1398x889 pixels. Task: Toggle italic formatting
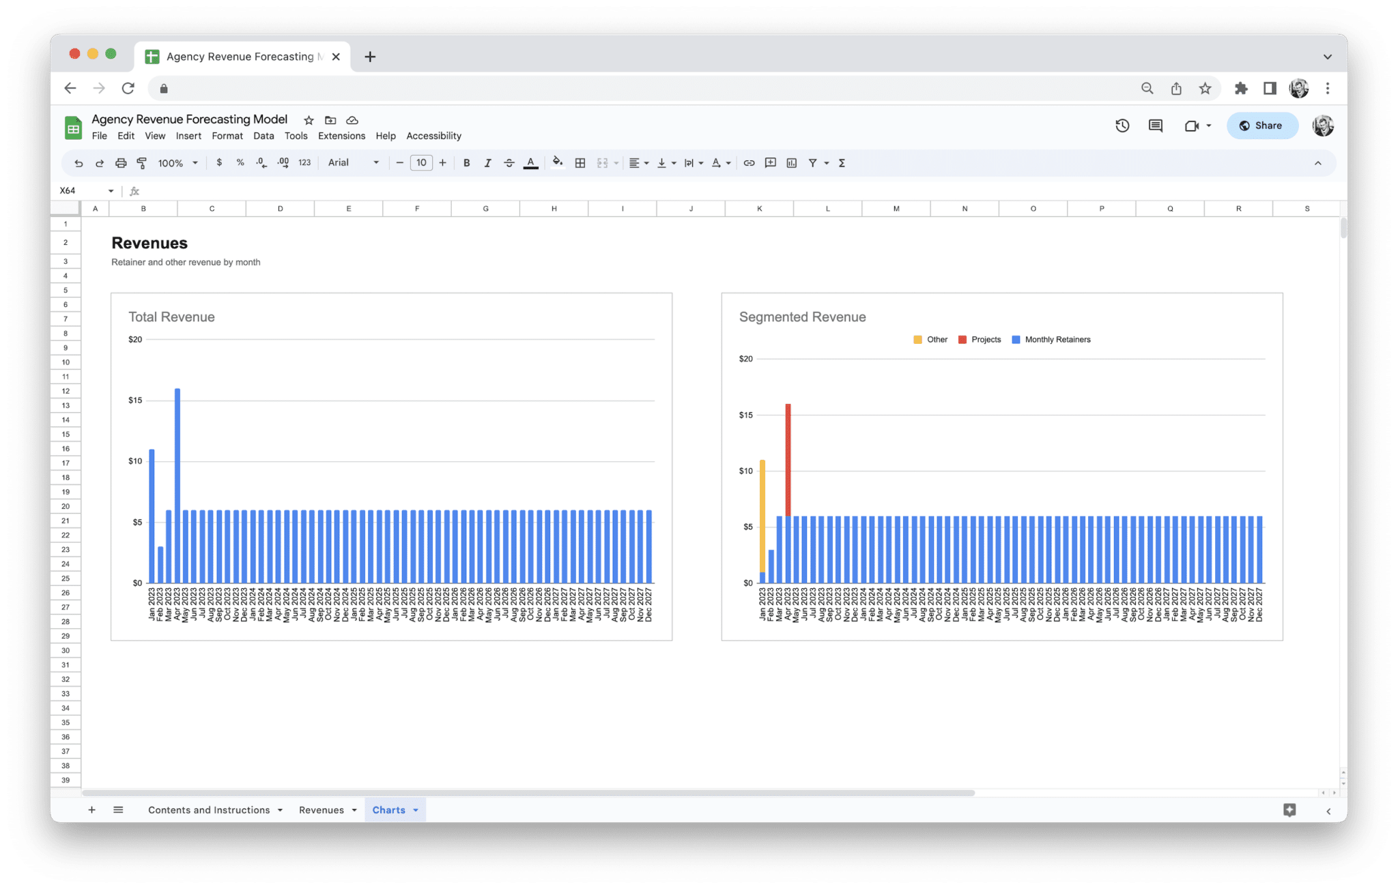tap(488, 162)
